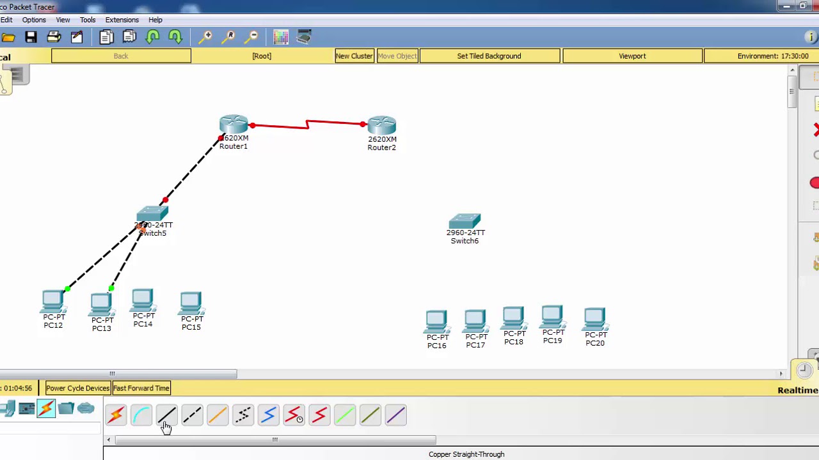
Task: Click the Paste icon in toolbar
Action: (x=129, y=37)
